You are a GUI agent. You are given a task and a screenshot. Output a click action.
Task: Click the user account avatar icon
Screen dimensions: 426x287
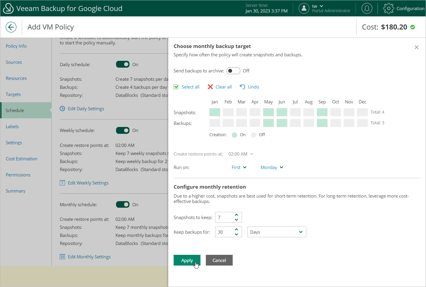coord(304,8)
